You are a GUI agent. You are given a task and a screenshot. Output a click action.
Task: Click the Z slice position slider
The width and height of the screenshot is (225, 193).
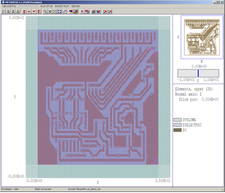[198, 73]
